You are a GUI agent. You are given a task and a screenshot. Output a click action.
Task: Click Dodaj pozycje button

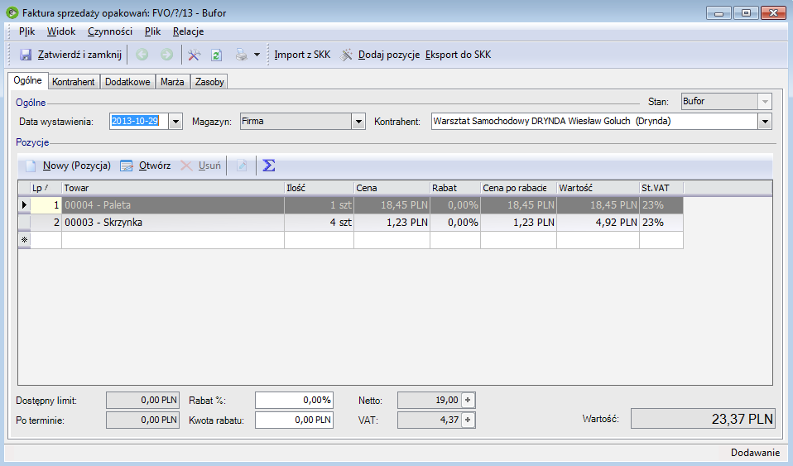click(389, 55)
